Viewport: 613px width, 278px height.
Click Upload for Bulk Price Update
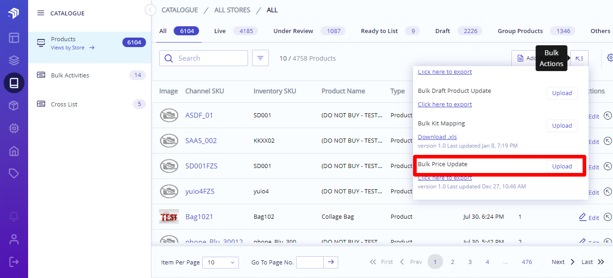[x=562, y=166]
